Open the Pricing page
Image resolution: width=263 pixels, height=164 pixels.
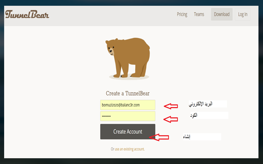tap(182, 14)
